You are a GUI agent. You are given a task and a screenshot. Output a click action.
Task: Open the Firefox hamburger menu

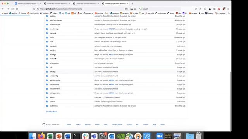click(x=228, y=9)
